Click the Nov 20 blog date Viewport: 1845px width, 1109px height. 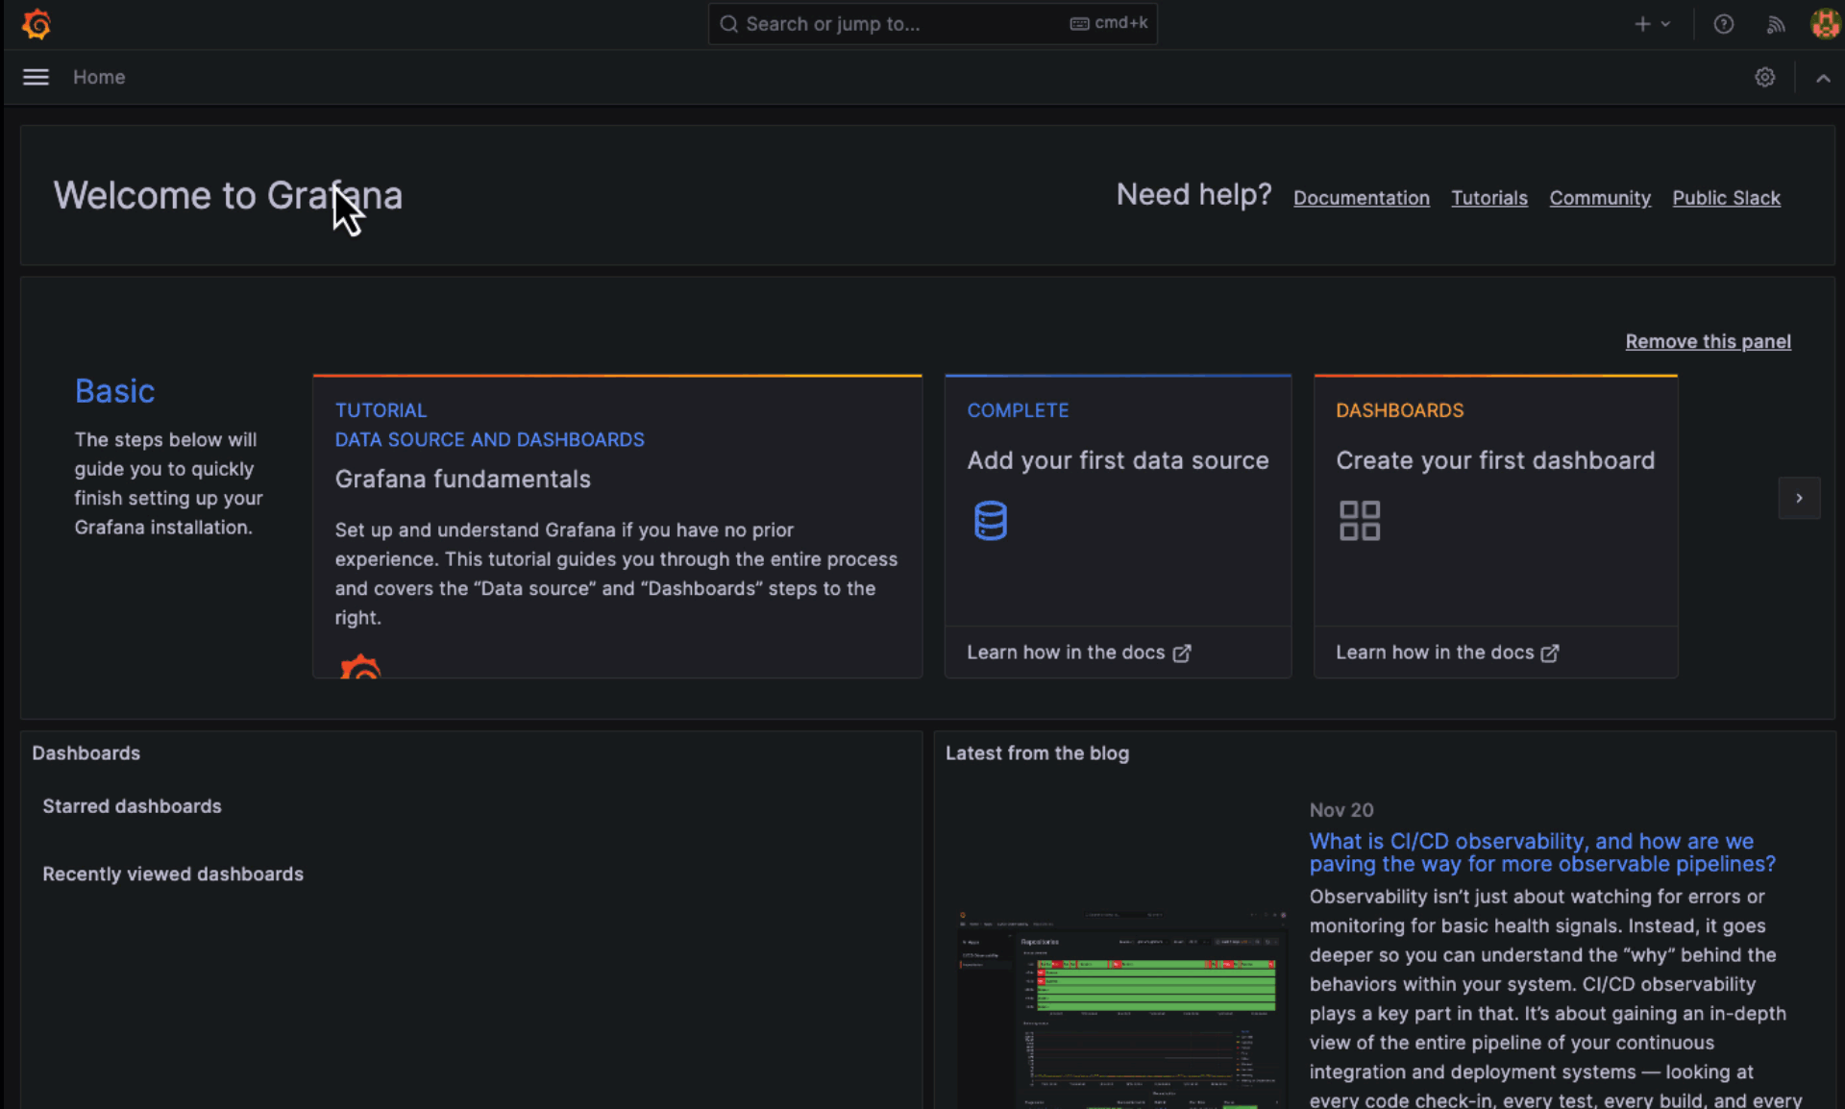1341,810
